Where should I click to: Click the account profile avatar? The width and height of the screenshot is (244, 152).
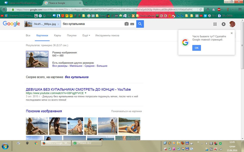pos(232,24)
